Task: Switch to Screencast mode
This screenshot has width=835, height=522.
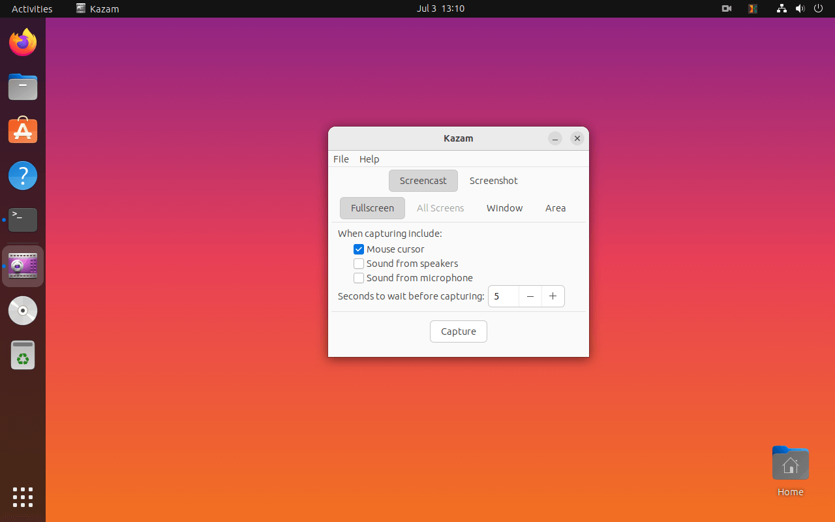Action: point(423,181)
